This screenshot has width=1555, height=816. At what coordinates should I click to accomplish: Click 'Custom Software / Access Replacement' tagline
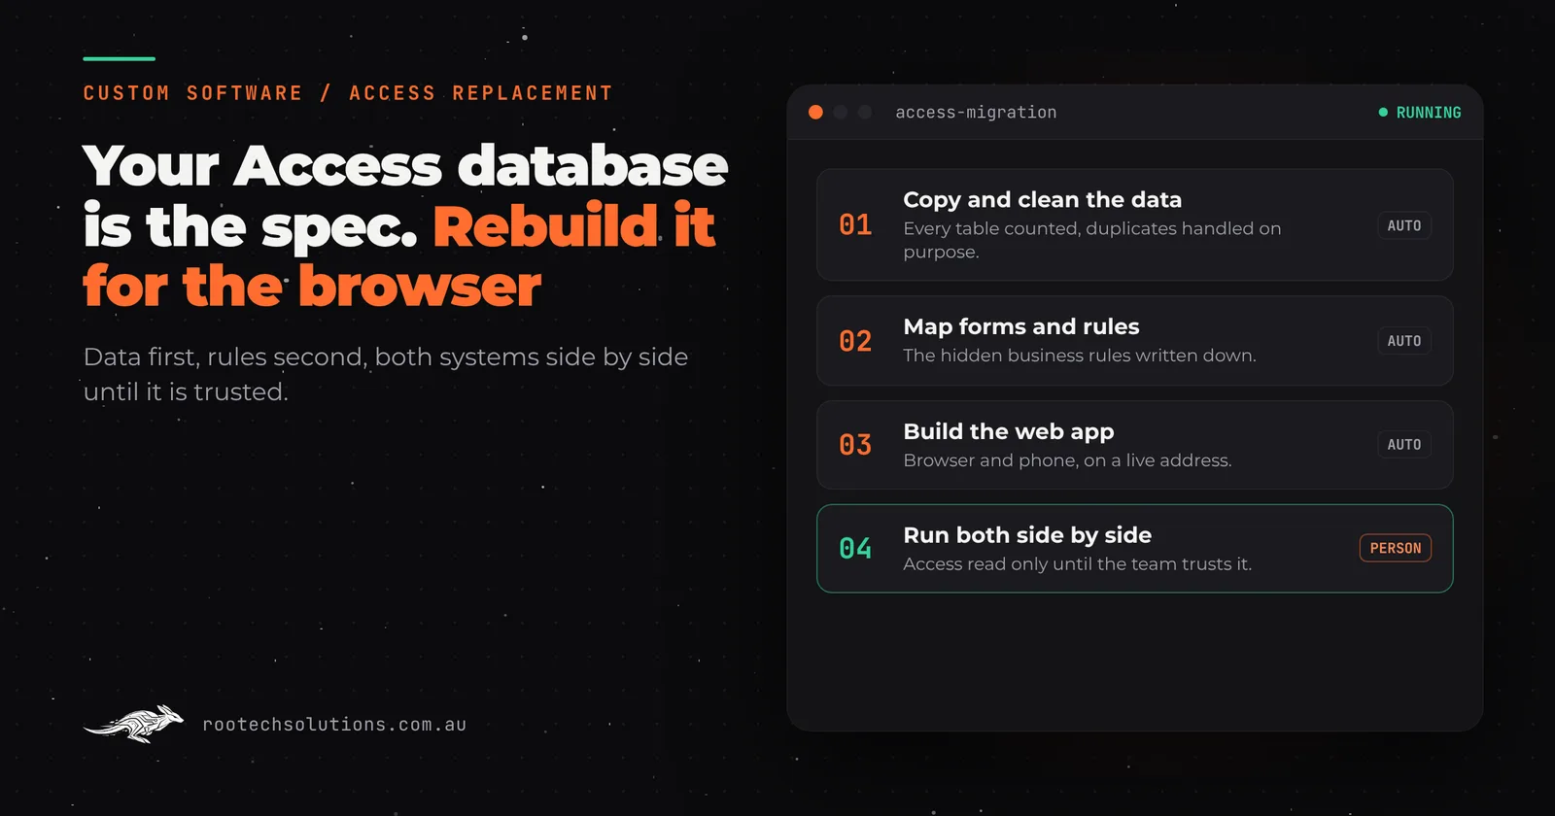[348, 93]
